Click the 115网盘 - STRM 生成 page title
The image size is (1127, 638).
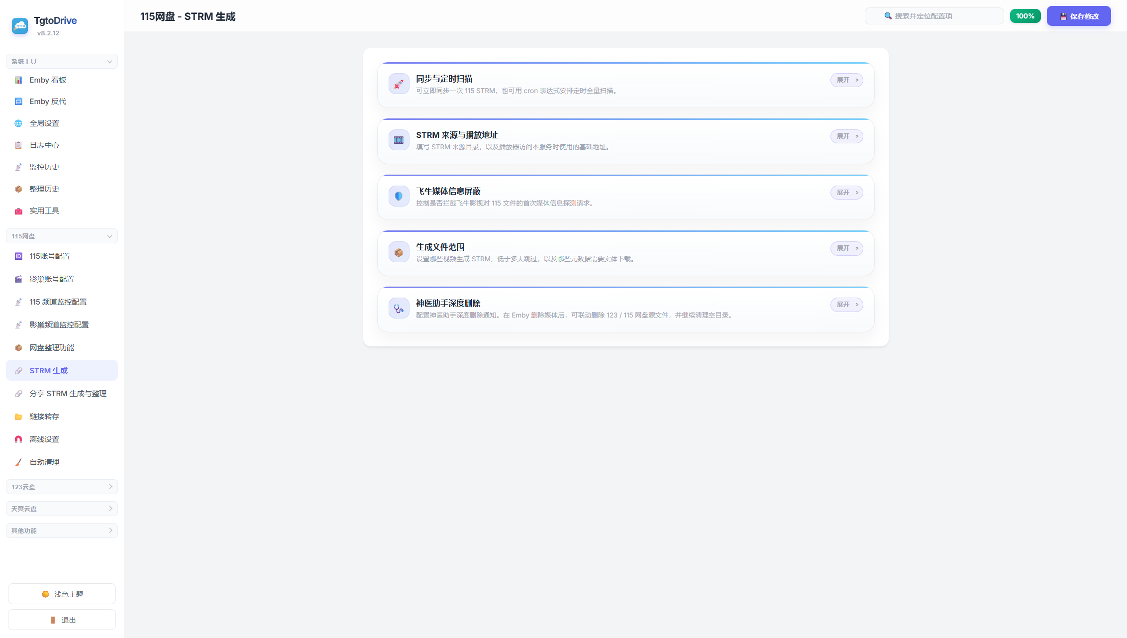point(188,16)
